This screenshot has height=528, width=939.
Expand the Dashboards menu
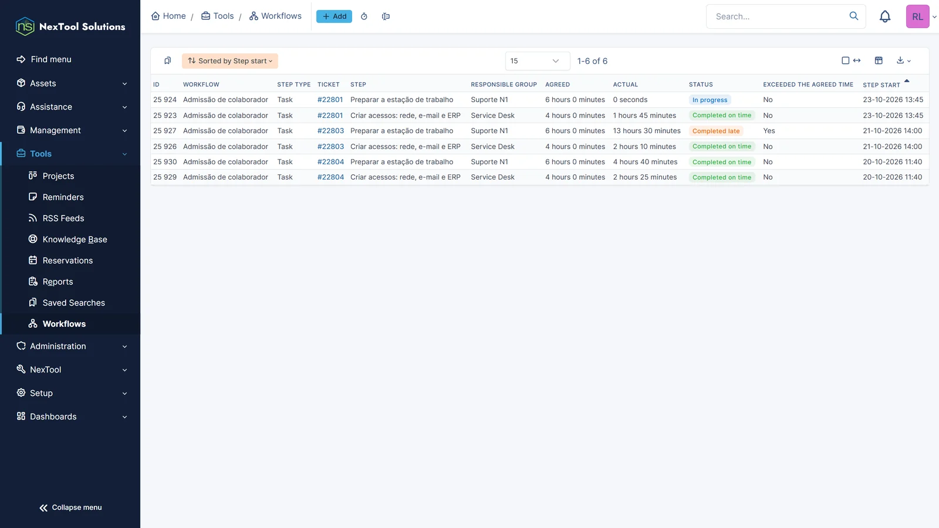coord(70,417)
